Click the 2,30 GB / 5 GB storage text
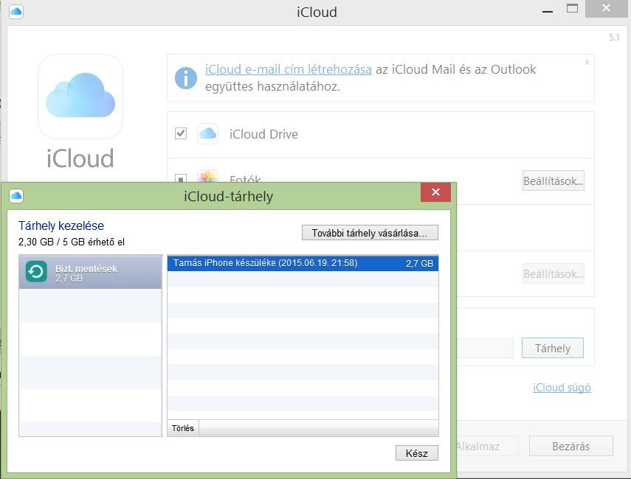This screenshot has height=479, width=631. pyautogui.click(x=72, y=242)
